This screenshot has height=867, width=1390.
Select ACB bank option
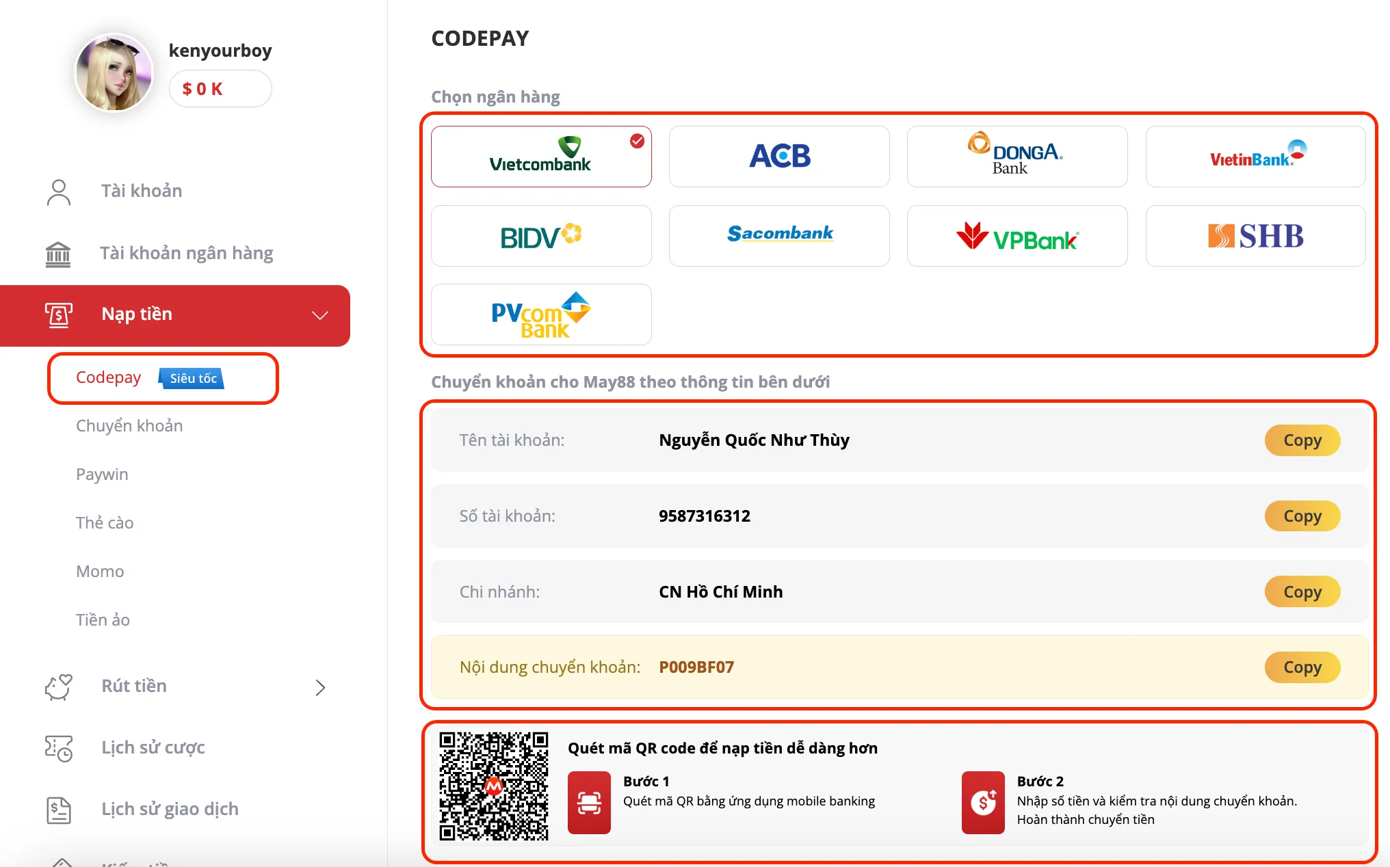coord(779,157)
